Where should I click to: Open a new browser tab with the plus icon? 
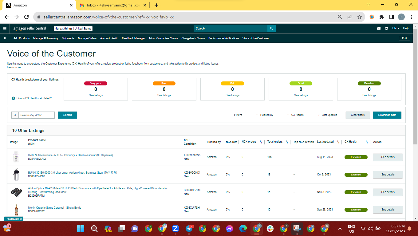pos(156,5)
